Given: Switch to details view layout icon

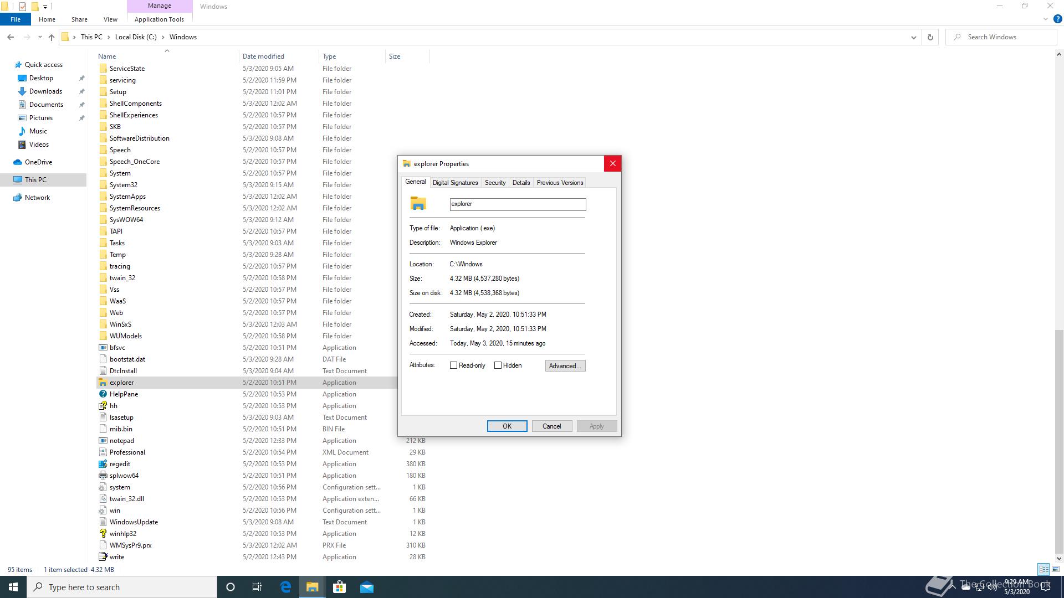Looking at the screenshot, I should tap(1043, 569).
